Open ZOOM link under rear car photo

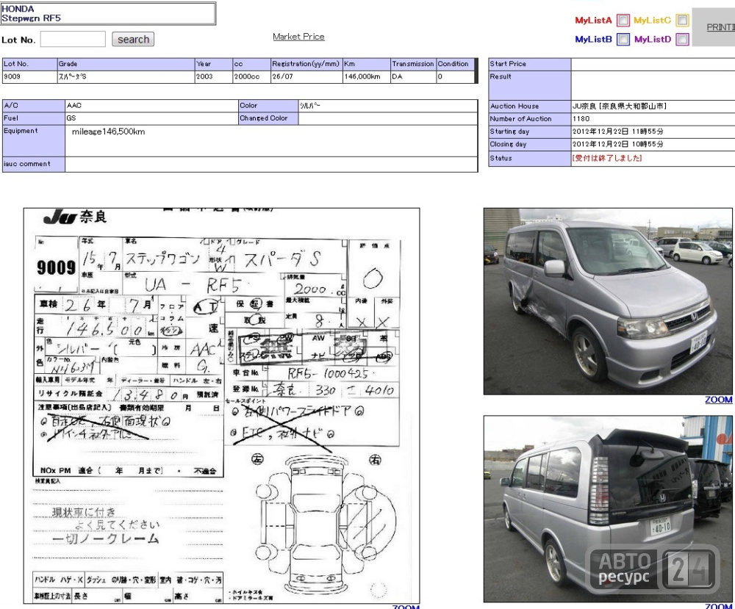(719, 606)
